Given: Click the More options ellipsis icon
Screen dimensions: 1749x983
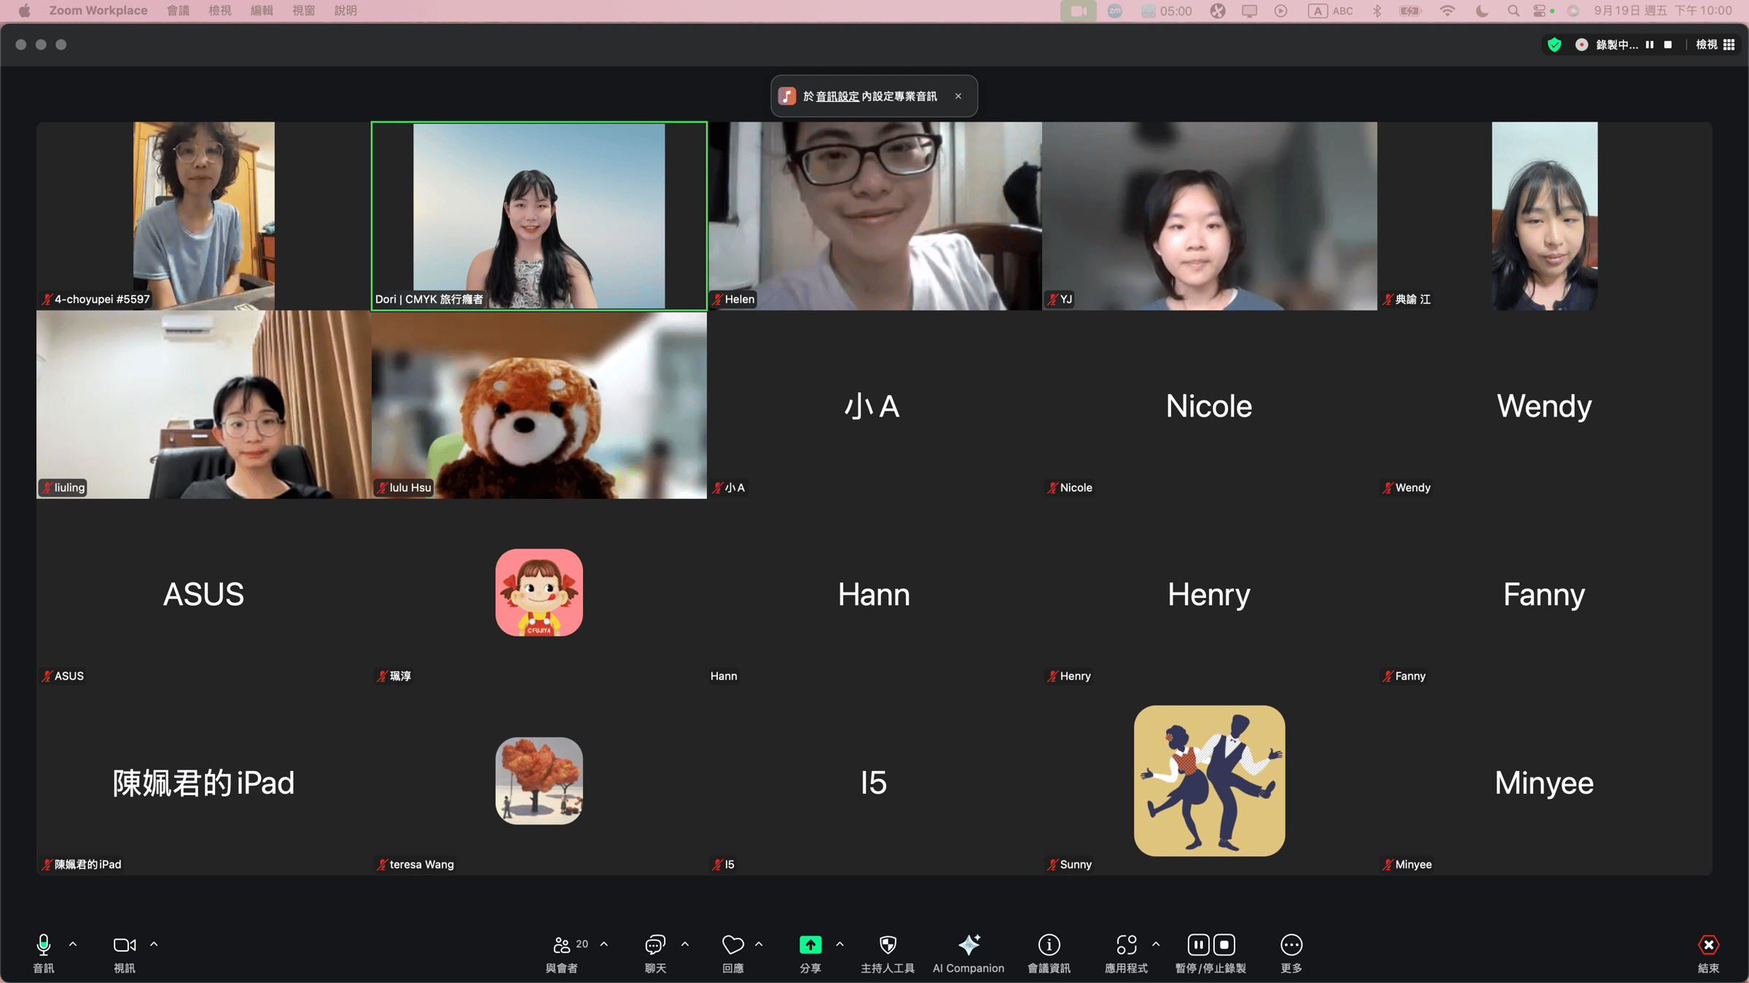Looking at the screenshot, I should 1291,945.
